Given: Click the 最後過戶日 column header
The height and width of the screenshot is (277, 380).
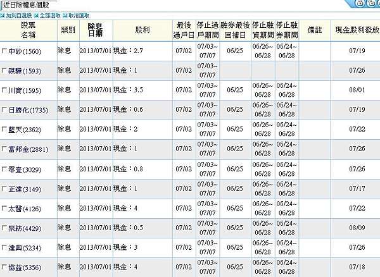Looking at the screenshot, I should click(x=184, y=30).
